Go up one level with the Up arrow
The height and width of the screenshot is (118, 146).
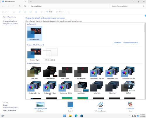tap(14, 6)
